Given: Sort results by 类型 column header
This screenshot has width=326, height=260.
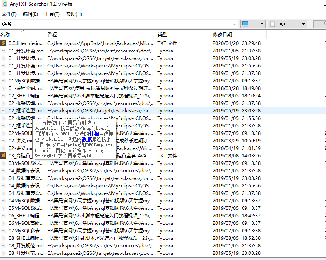Looking at the screenshot, I should 183,34.
